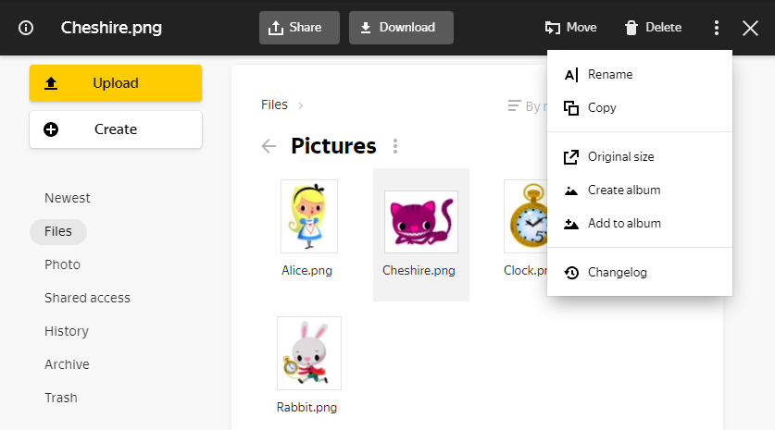This screenshot has width=775, height=430.
Task: Open Archive section in sidebar
Action: click(x=68, y=364)
